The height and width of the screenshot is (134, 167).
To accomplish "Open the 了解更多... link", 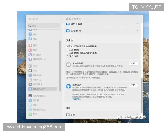I will tap(77, 99).
